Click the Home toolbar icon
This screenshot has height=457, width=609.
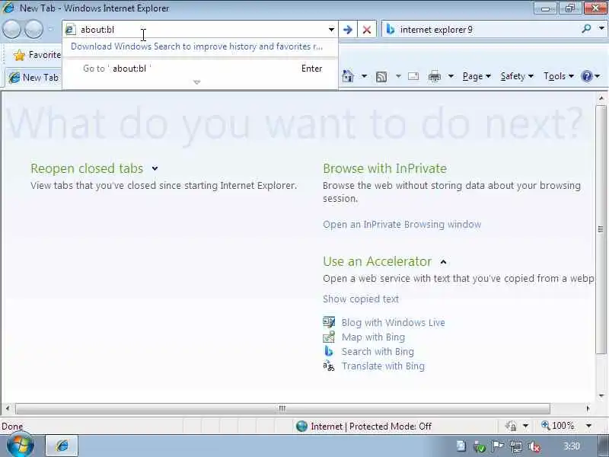tap(348, 76)
